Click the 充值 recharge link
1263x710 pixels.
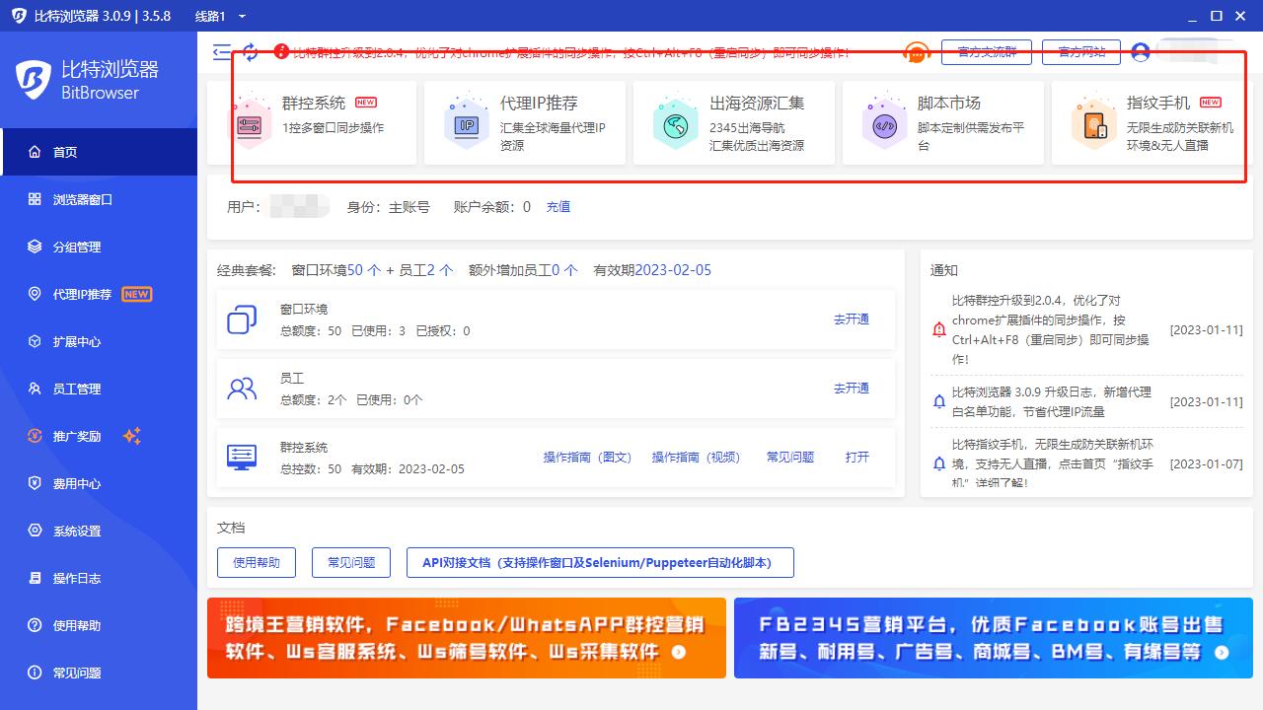click(x=558, y=207)
